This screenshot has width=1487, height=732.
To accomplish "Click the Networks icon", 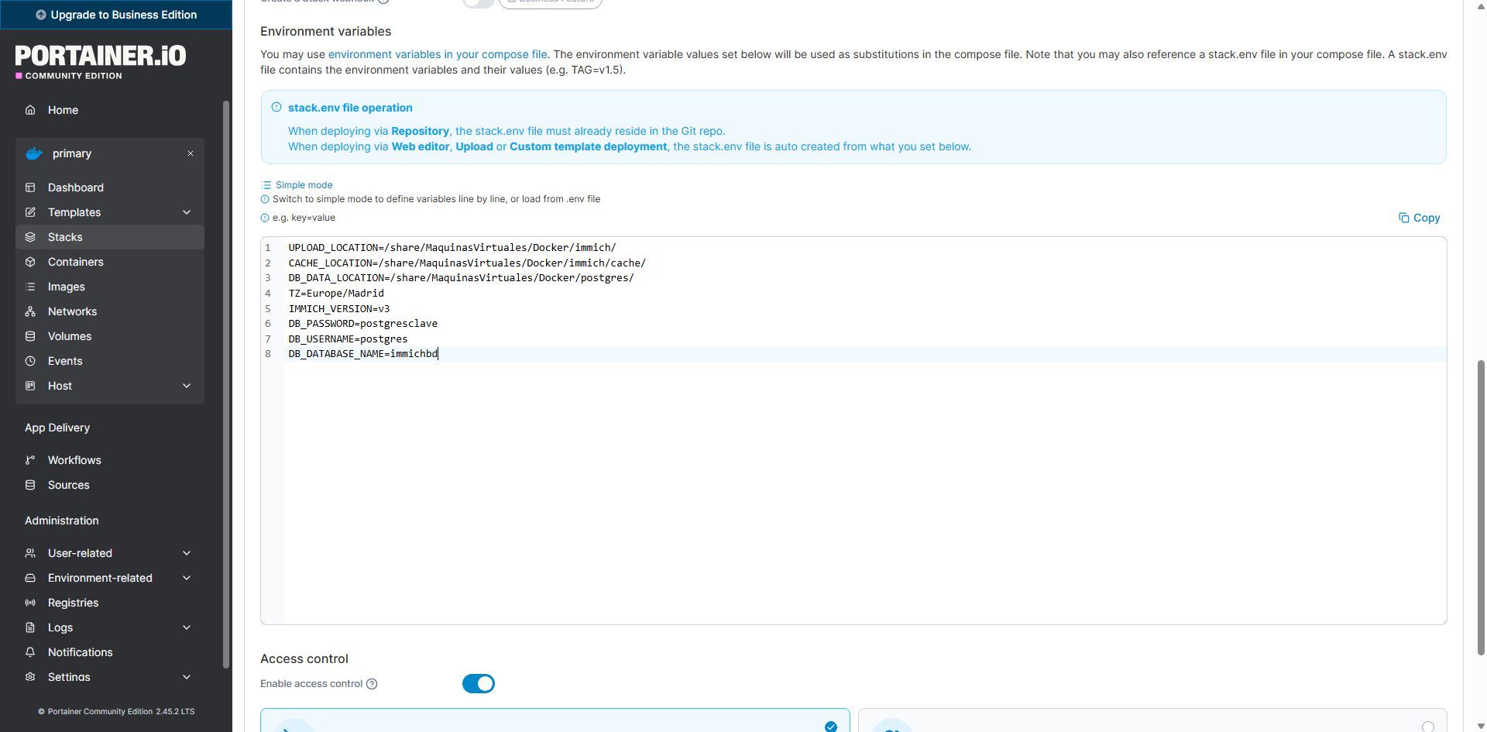I will [x=30, y=311].
